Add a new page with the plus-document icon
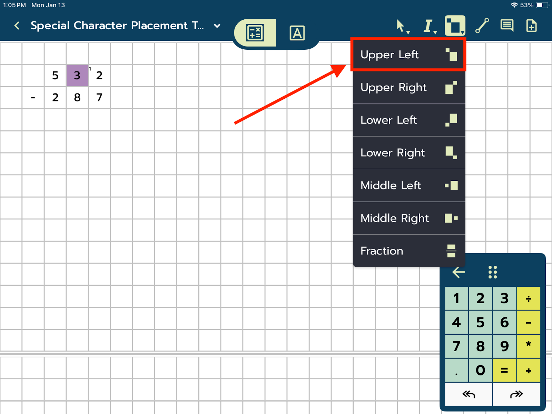Viewport: 552px width, 414px height. coord(531,26)
